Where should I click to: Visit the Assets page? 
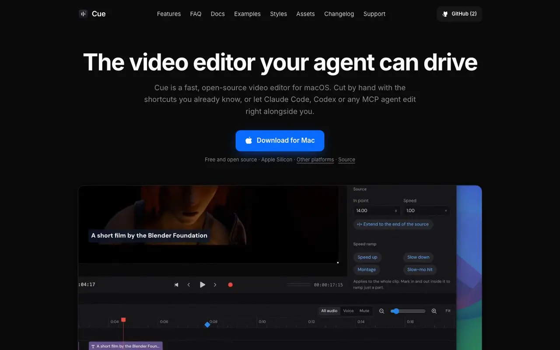pos(305,14)
